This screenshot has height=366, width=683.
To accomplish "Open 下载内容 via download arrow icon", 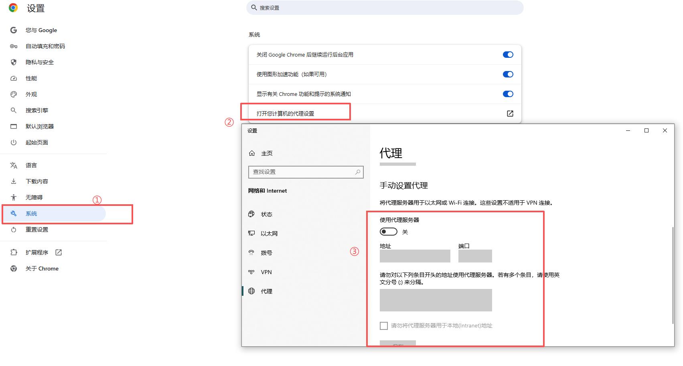I will coord(14,181).
